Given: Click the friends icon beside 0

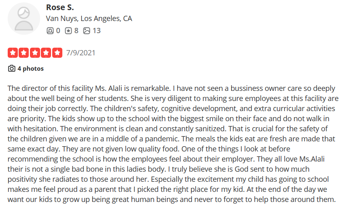Looking at the screenshot, I should (50, 31).
